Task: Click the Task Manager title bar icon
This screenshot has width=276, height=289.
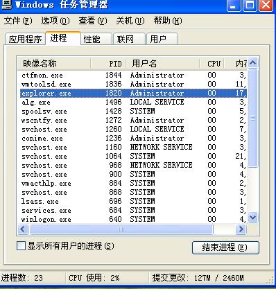Action: click(6, 4)
